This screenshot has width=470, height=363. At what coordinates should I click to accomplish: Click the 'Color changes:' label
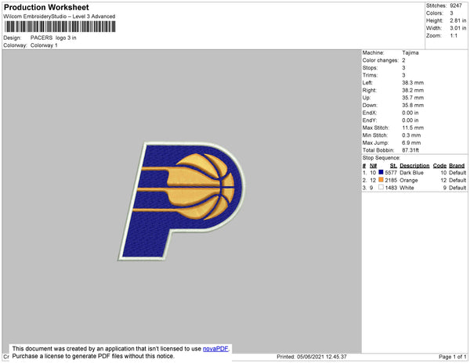point(381,60)
